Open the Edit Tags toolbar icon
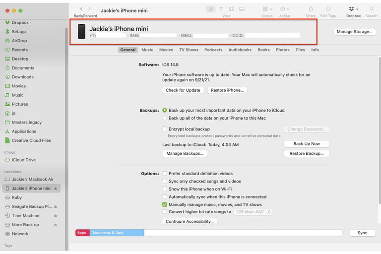Image resolution: width=381 pixels, height=254 pixels. tap(328, 9)
